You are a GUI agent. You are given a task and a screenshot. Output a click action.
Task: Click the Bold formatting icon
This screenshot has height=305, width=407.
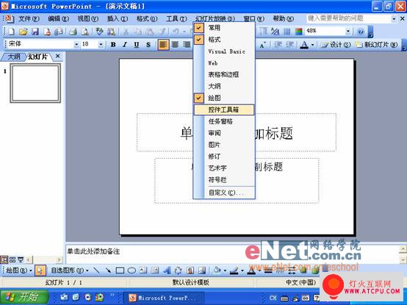[x=113, y=45]
